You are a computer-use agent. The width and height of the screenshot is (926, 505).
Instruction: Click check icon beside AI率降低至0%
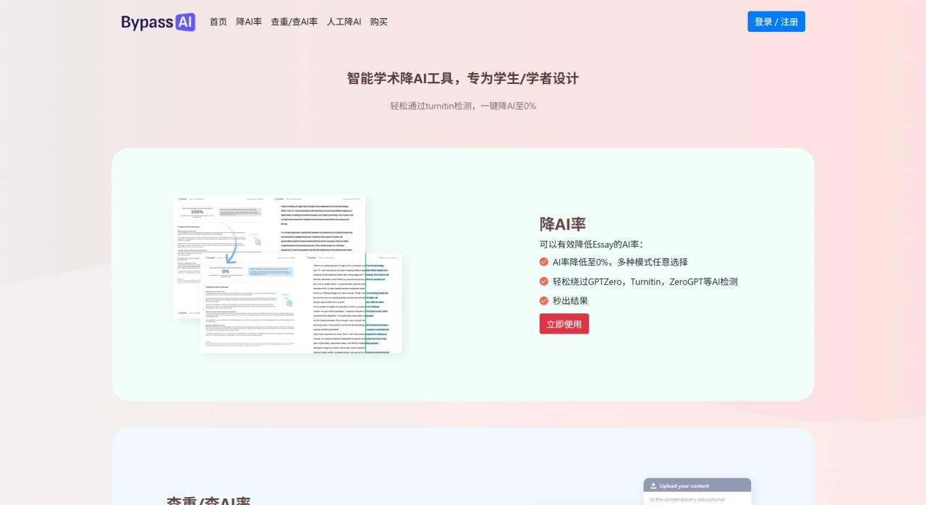544,262
